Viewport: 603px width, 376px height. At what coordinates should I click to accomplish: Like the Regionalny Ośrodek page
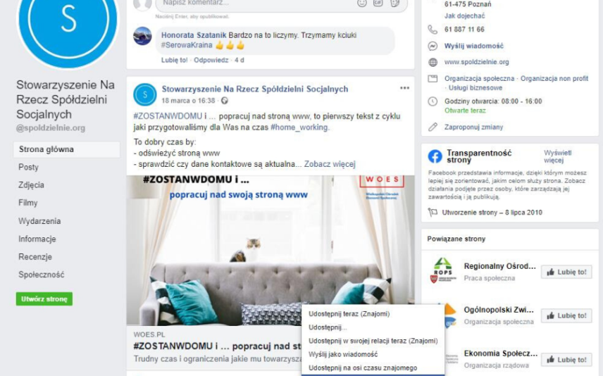[566, 272]
